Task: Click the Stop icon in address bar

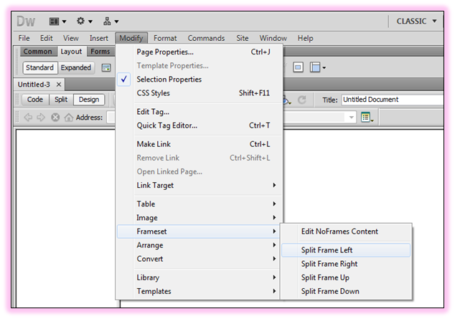Action: [55, 118]
